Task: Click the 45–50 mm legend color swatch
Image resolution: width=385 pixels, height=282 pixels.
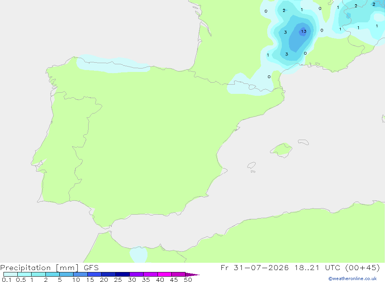Action: tap(178, 274)
